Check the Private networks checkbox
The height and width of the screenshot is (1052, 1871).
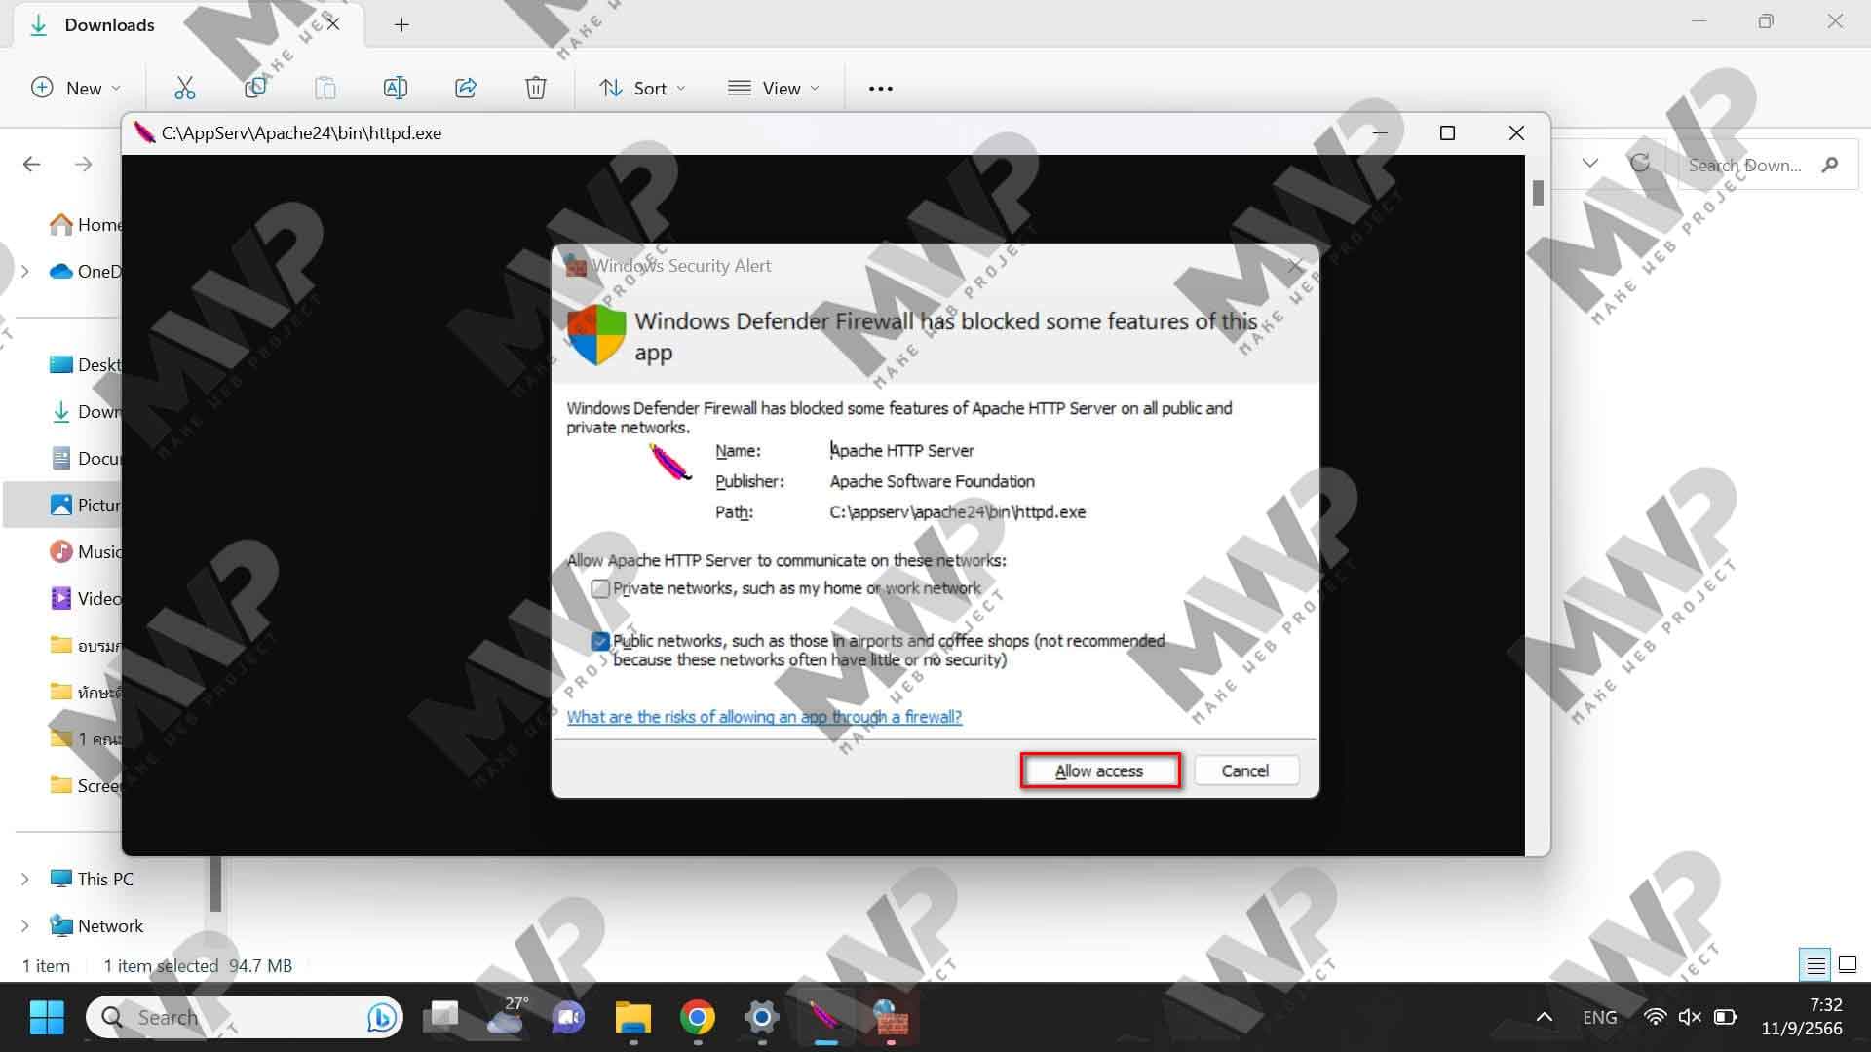(600, 588)
